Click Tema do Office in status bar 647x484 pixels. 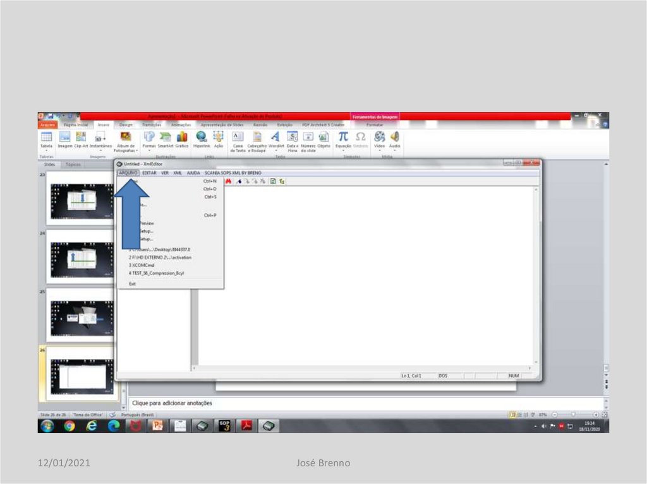87,415
